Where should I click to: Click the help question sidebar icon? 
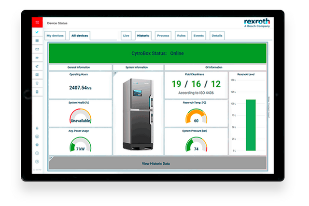(x=37, y=162)
